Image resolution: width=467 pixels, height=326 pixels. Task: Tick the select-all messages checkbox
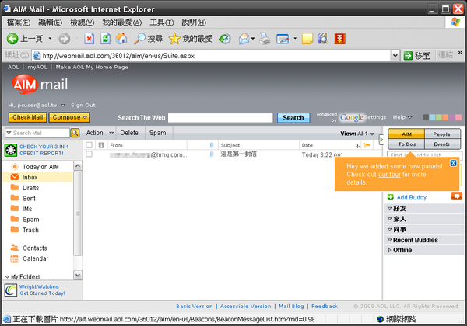[89, 145]
